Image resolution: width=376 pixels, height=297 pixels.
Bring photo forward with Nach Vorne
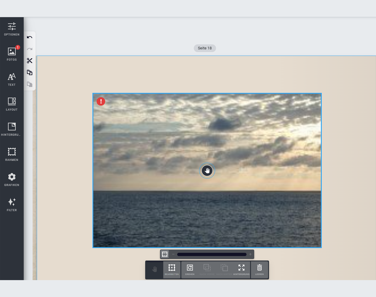(207, 269)
